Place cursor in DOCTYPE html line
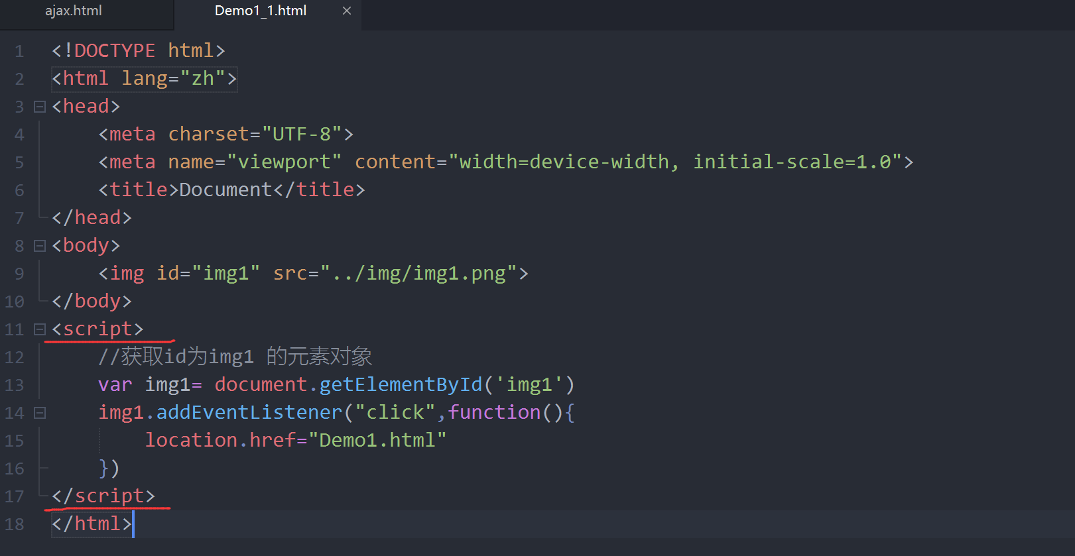1075x556 pixels. (139, 50)
